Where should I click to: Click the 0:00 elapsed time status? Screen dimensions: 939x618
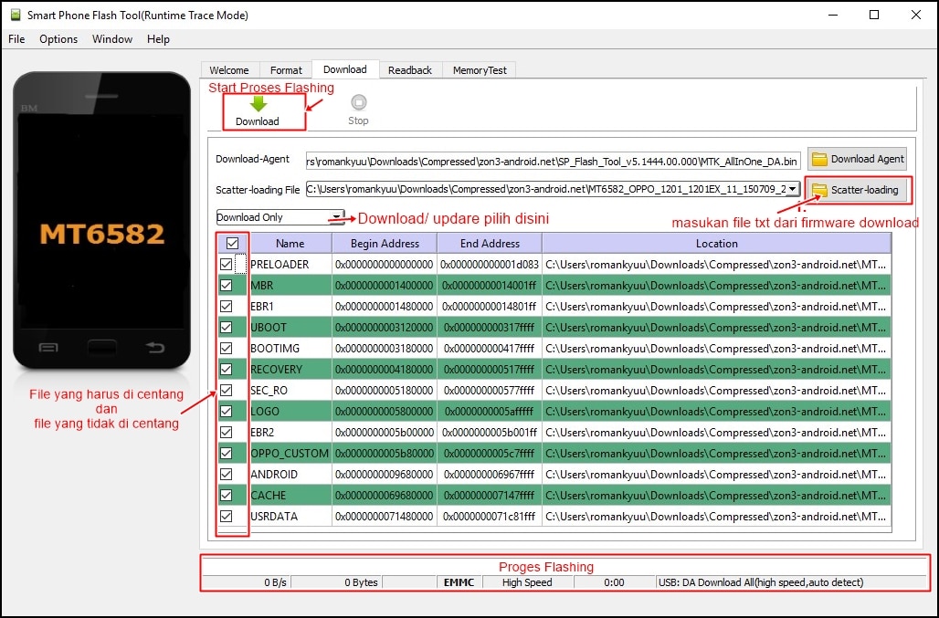pyautogui.click(x=615, y=582)
